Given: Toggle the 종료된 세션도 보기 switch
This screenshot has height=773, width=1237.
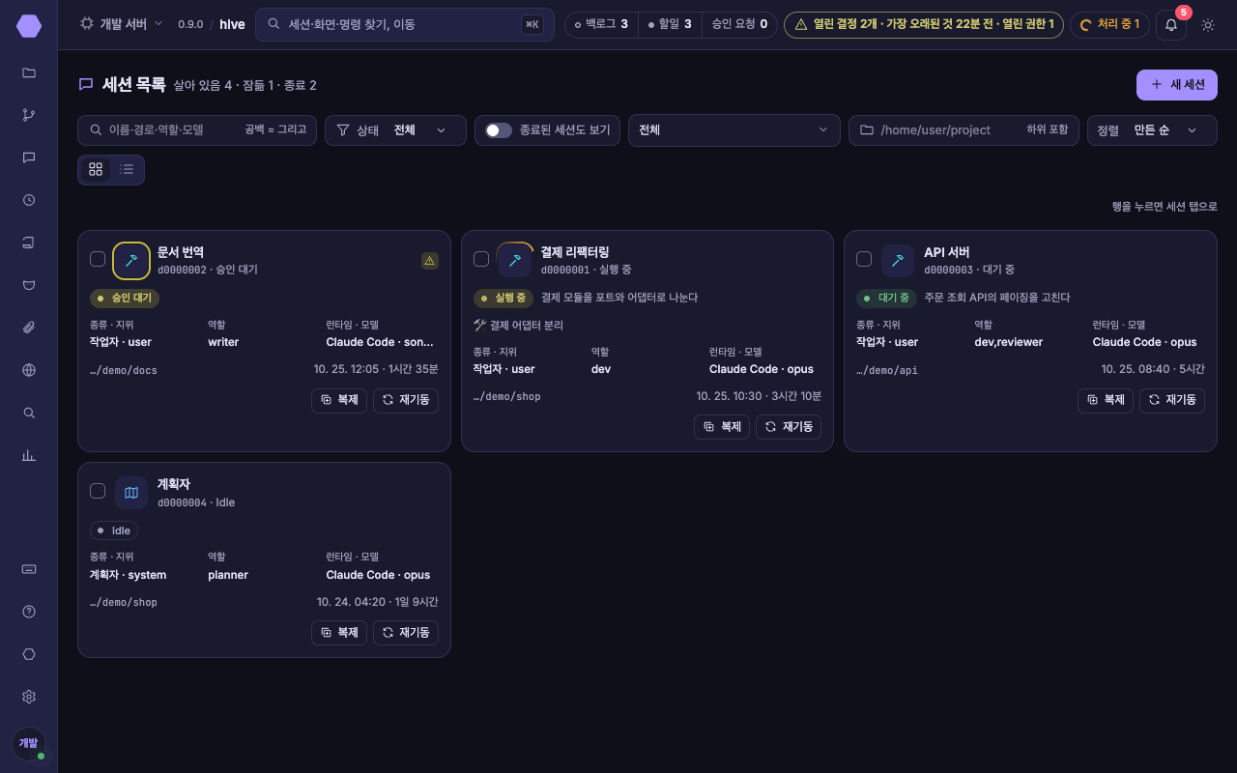Looking at the screenshot, I should click(499, 130).
